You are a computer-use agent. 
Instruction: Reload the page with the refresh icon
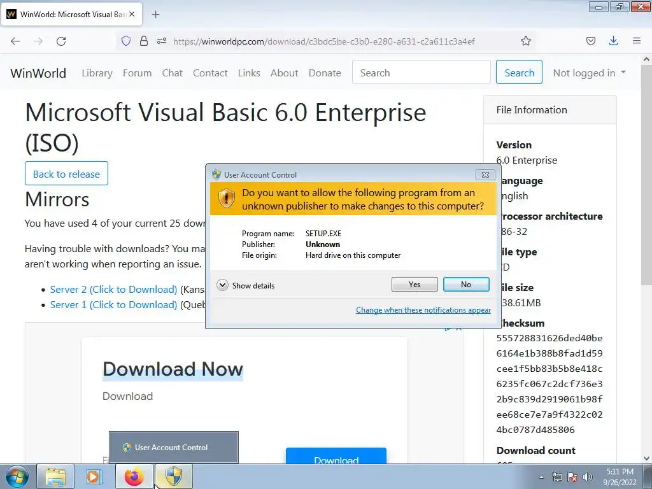point(61,41)
